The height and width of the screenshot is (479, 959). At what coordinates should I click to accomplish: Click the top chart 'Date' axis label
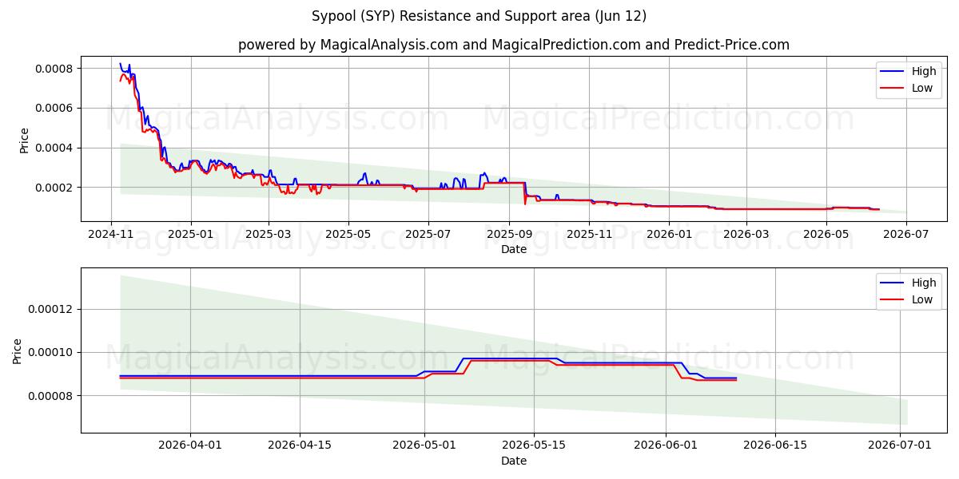click(514, 249)
